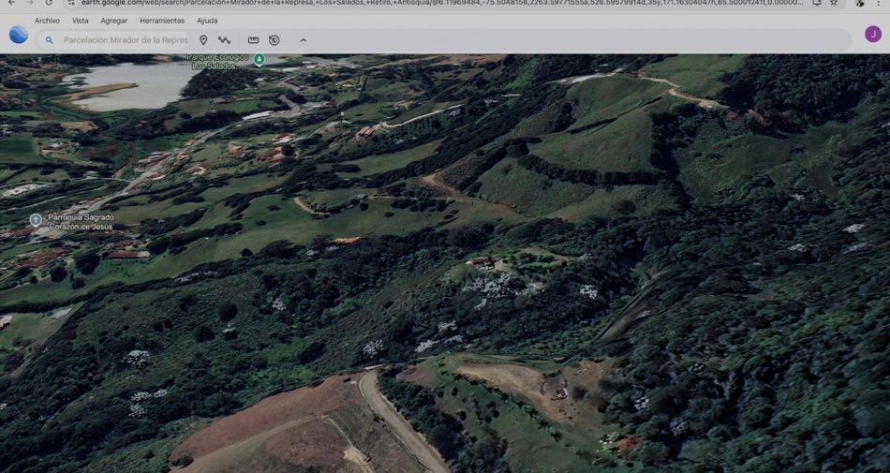Open the J account avatar
This screenshot has width=890, height=473.
pyautogui.click(x=872, y=35)
